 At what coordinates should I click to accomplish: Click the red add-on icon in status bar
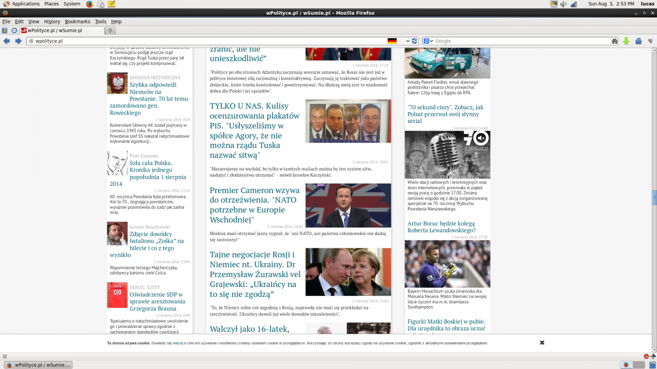(647, 356)
